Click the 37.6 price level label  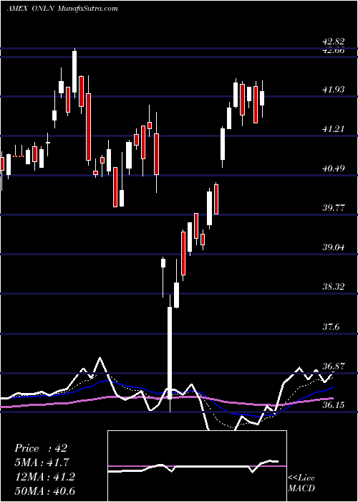coord(331,327)
